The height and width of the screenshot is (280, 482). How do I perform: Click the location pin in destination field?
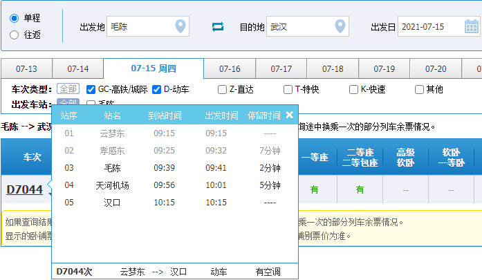click(340, 27)
